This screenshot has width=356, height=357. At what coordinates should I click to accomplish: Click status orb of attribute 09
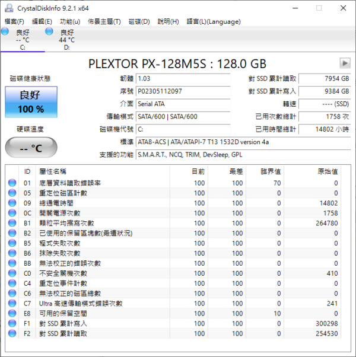pyautogui.click(x=12, y=203)
